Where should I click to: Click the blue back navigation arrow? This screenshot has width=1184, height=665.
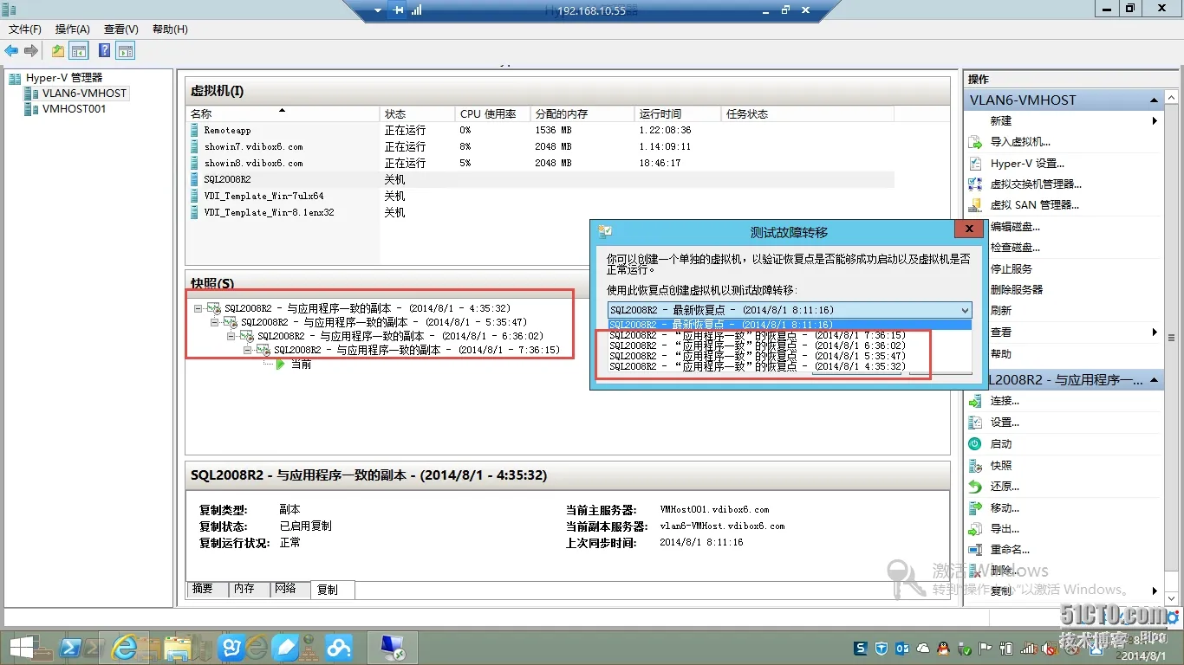10,49
